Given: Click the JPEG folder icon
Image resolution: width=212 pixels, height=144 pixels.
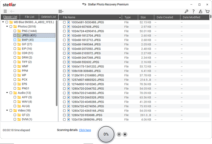Looking at the screenshot, I should [19, 35].
